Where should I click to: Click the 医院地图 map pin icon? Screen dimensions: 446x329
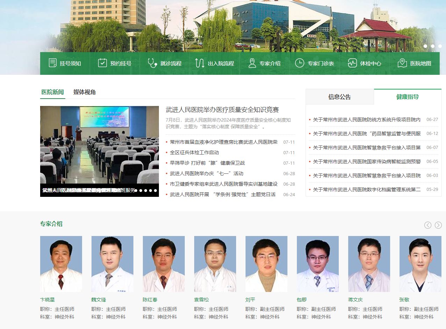coord(402,63)
